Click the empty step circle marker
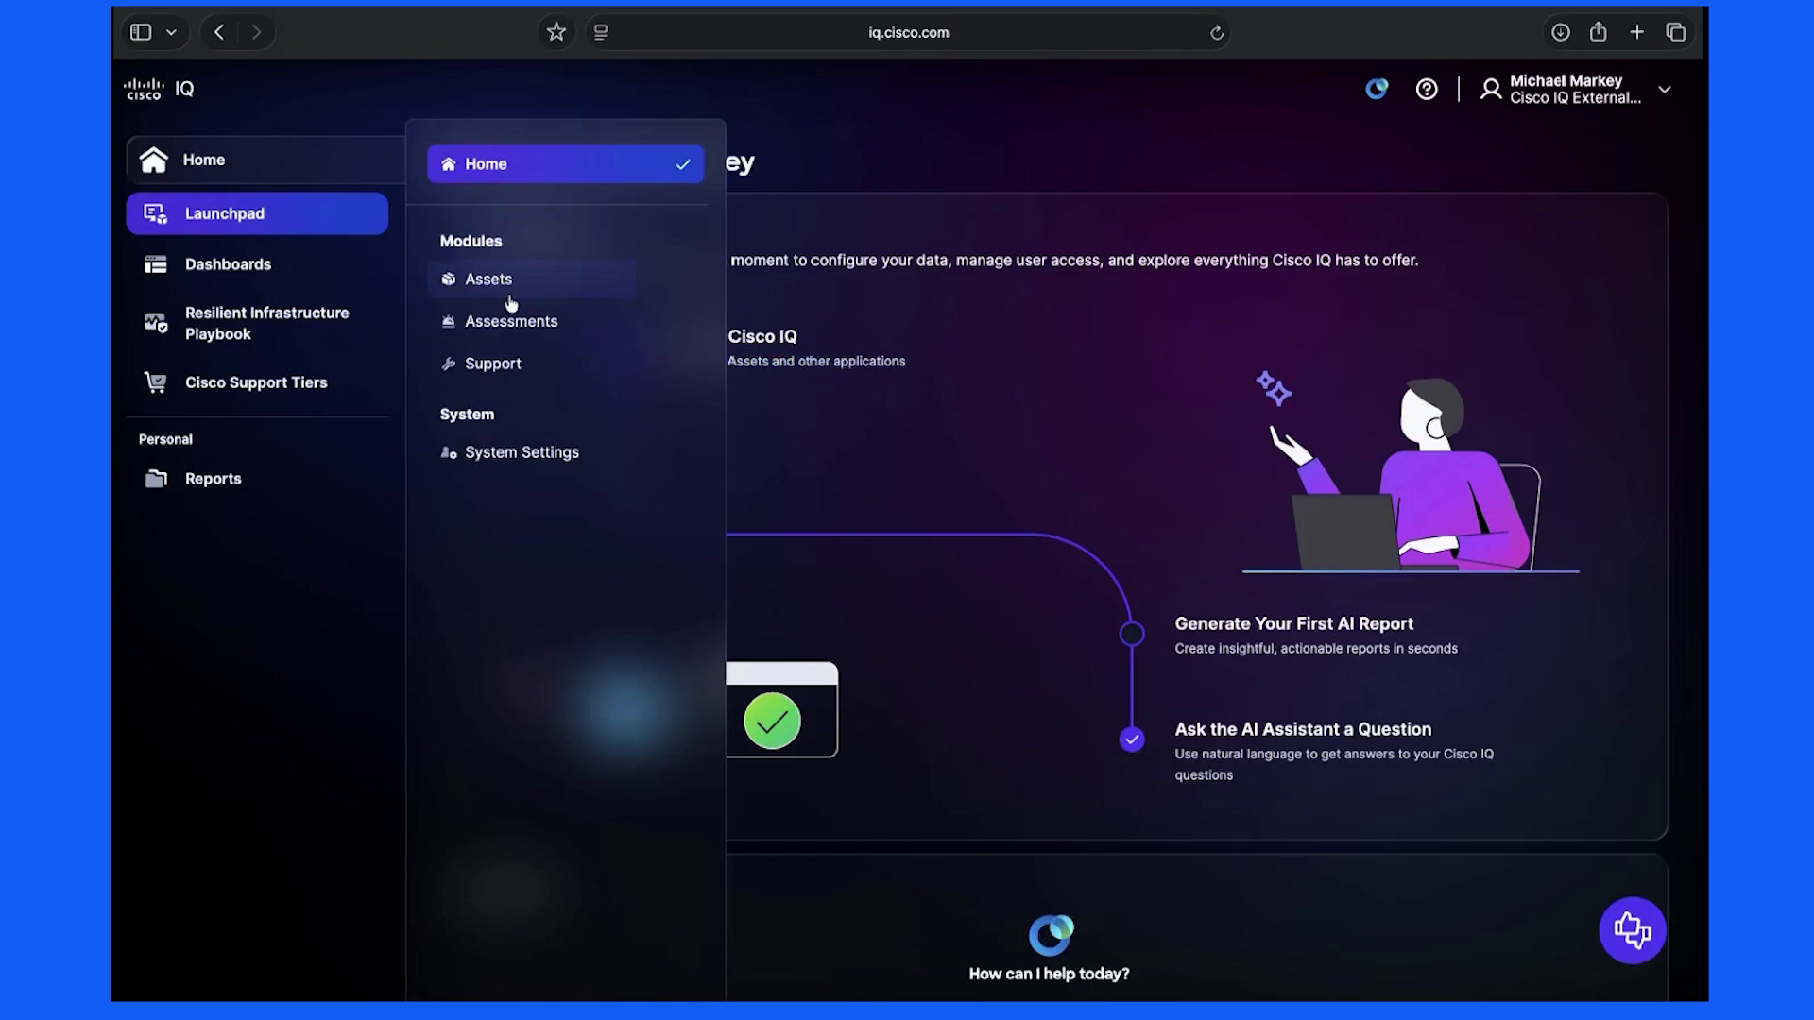 (x=1132, y=634)
